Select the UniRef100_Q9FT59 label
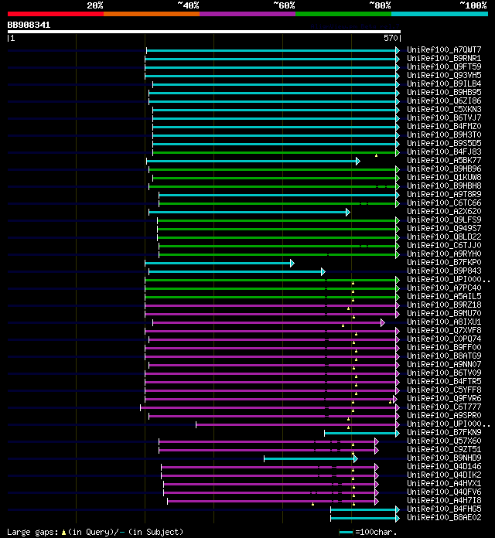 click(x=444, y=66)
